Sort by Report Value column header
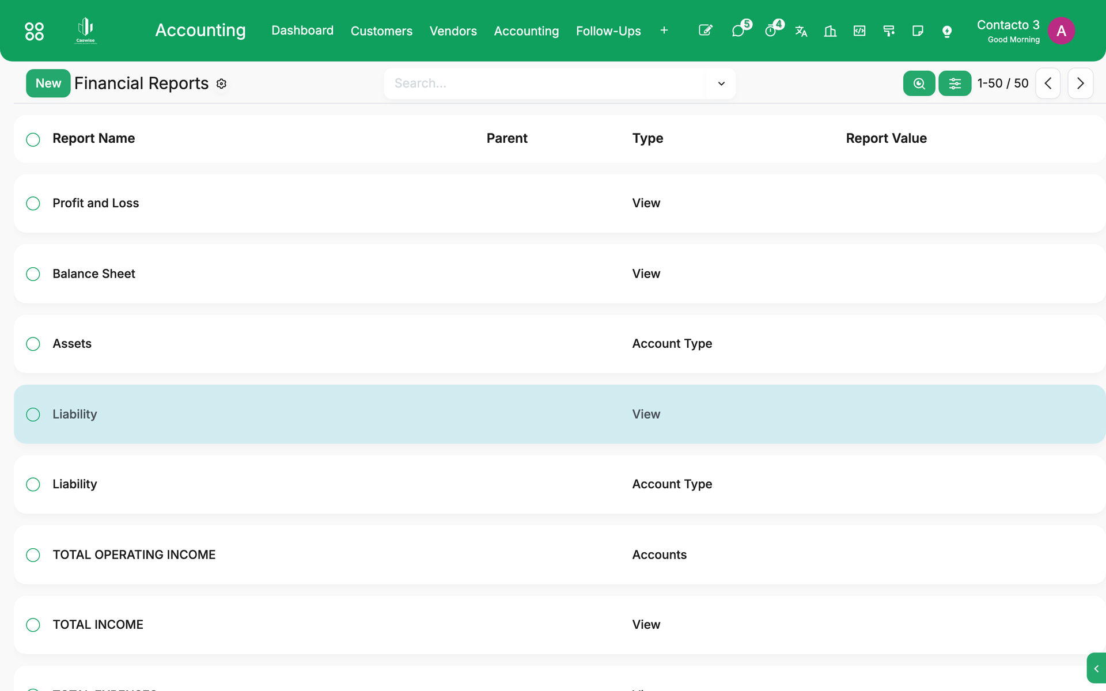Image resolution: width=1106 pixels, height=691 pixels. click(x=886, y=139)
